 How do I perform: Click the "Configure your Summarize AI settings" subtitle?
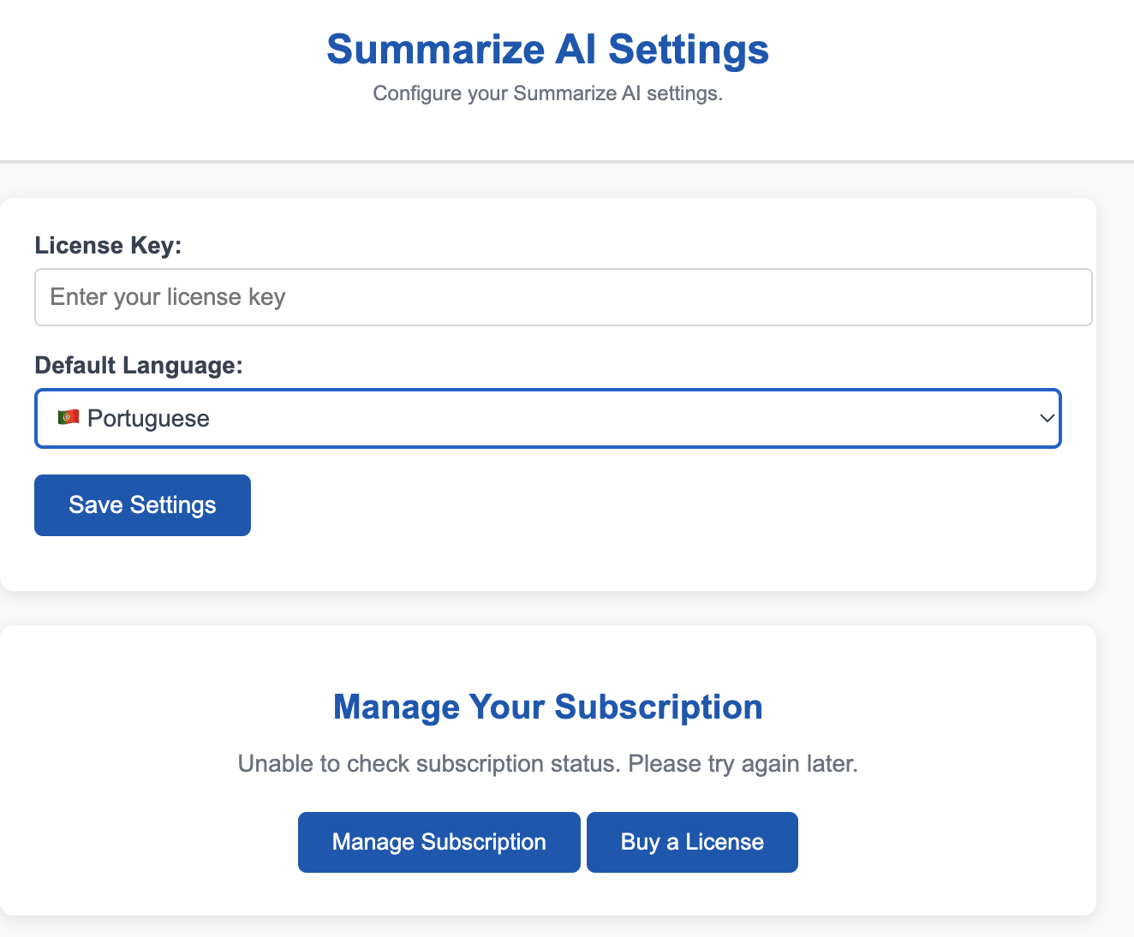tap(547, 93)
